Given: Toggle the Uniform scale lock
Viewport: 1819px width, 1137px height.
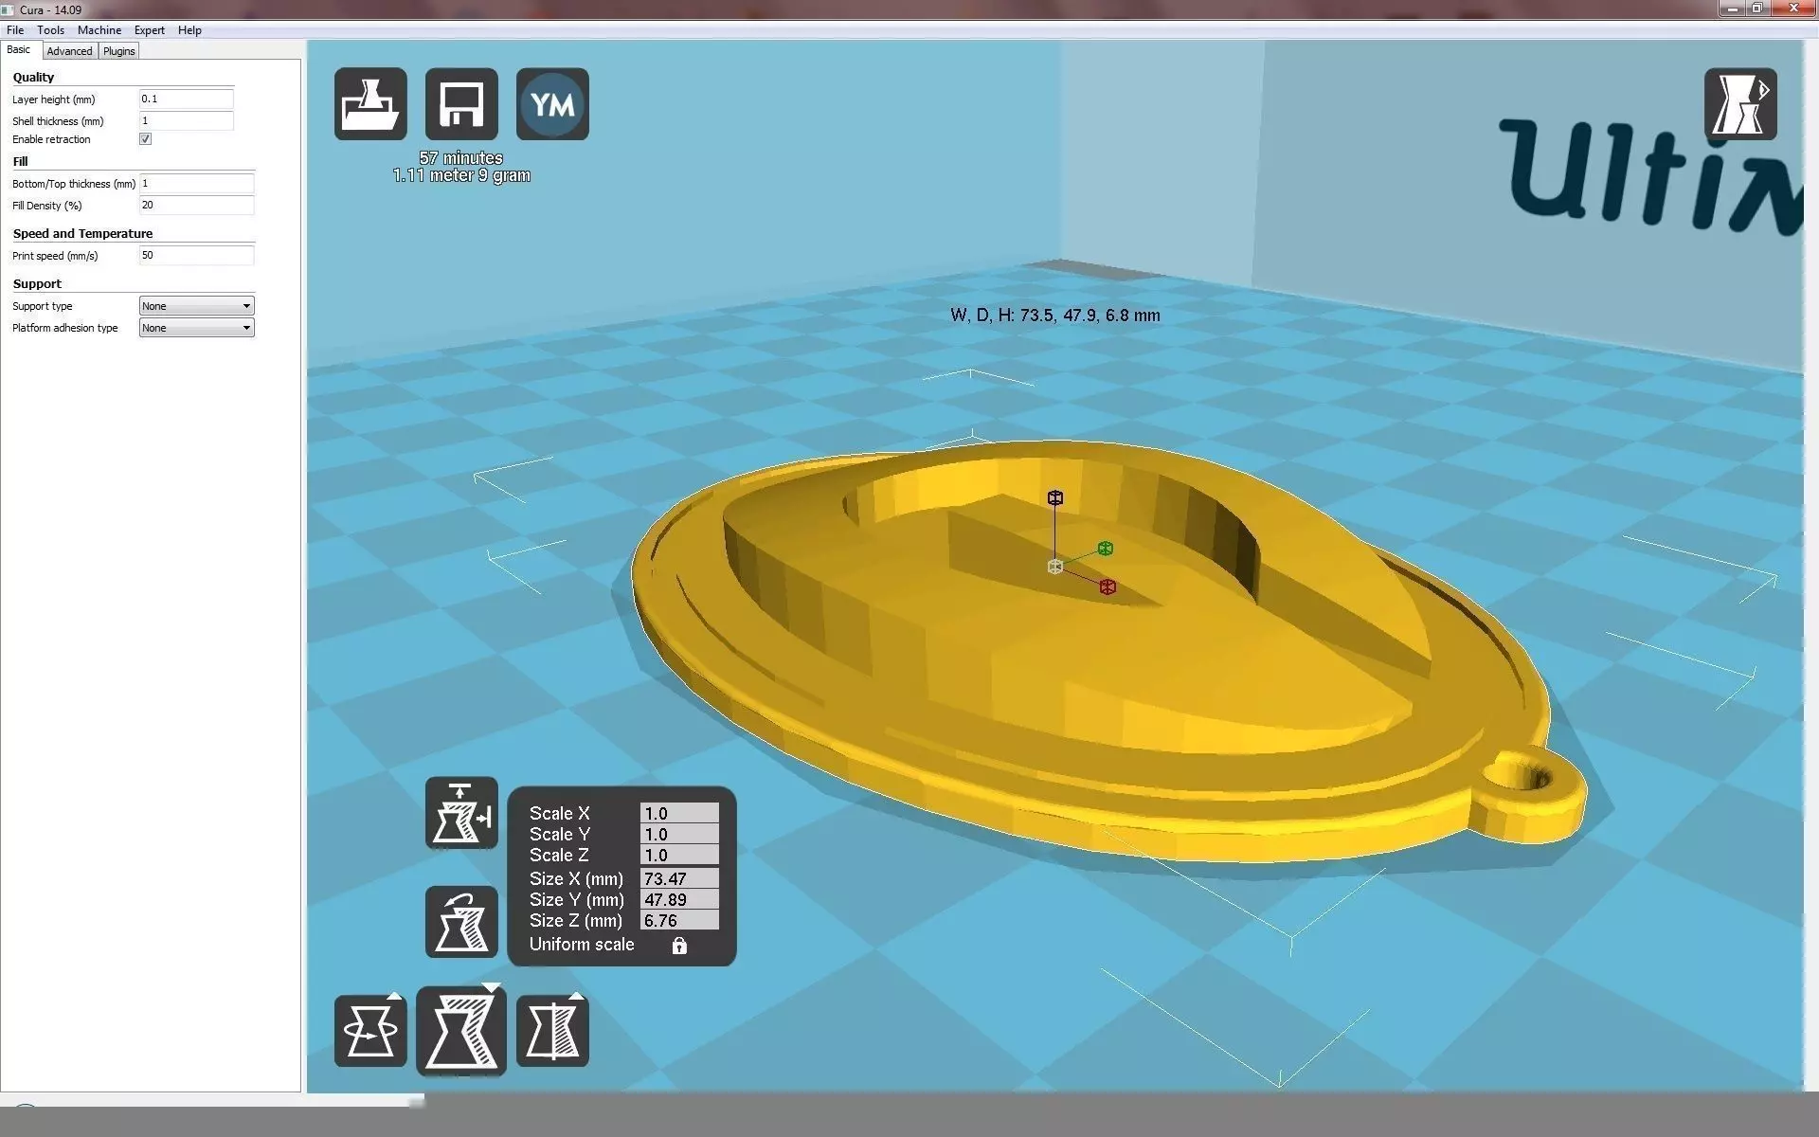Looking at the screenshot, I should (x=679, y=946).
